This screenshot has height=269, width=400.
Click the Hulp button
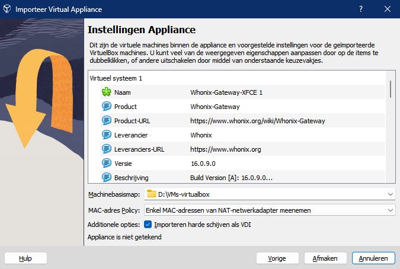(x=25, y=258)
